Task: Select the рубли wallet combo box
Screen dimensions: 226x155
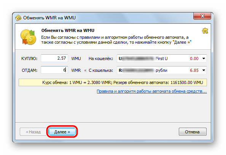Action: 162,70
